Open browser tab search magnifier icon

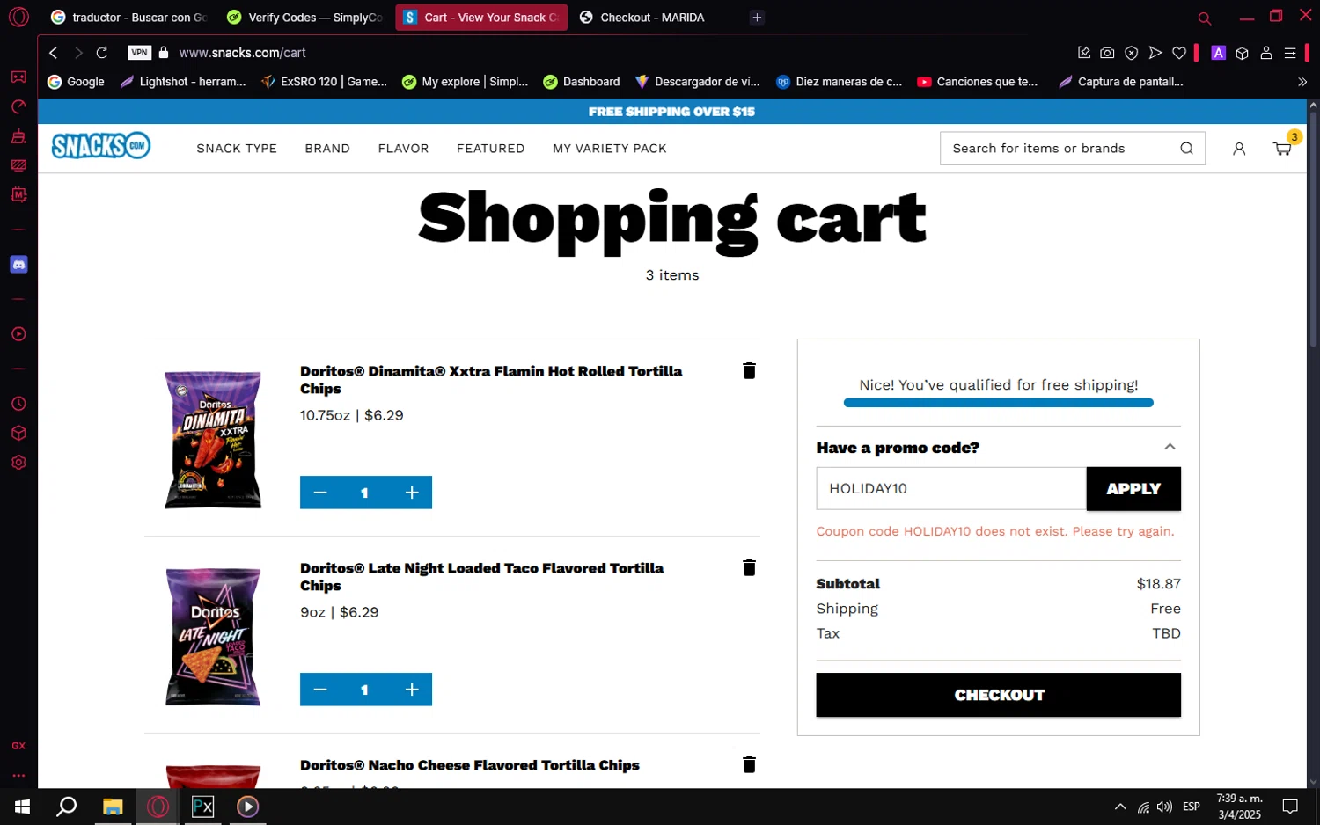click(x=1205, y=18)
